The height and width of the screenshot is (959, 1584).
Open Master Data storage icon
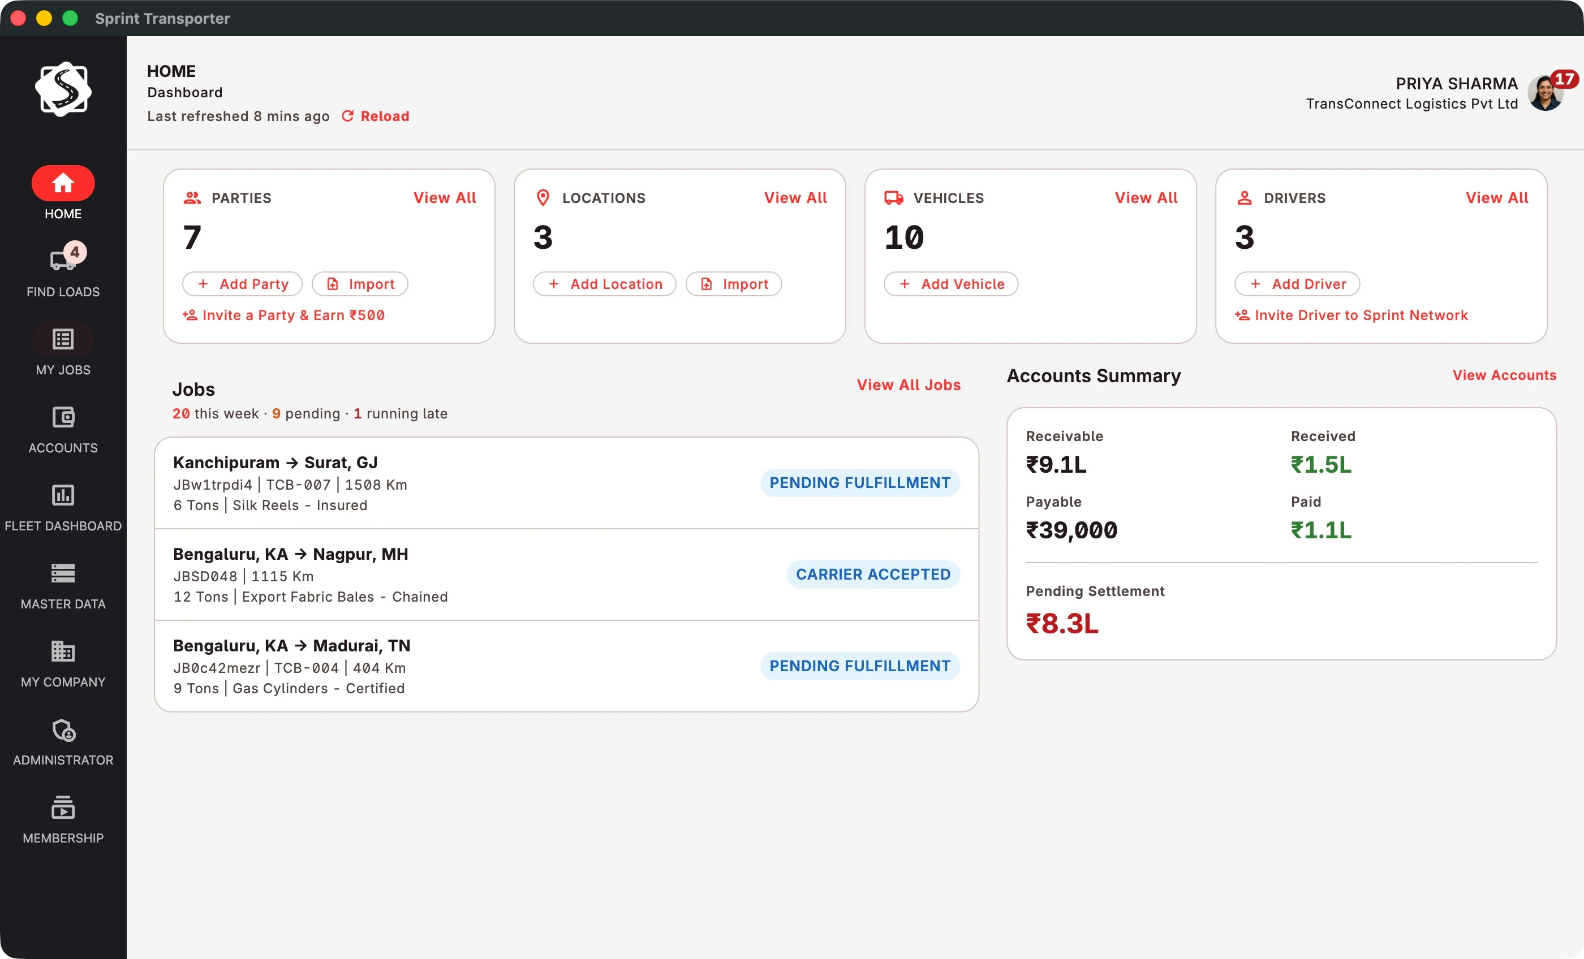point(63,573)
